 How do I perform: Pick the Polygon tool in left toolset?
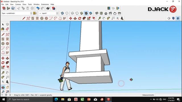pyautogui.click(x=7, y=43)
